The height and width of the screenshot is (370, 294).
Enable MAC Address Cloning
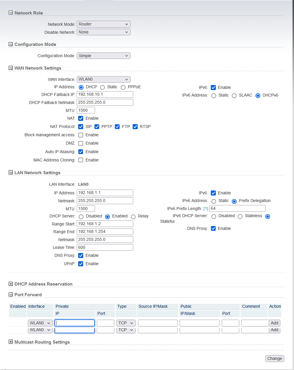[81, 160]
